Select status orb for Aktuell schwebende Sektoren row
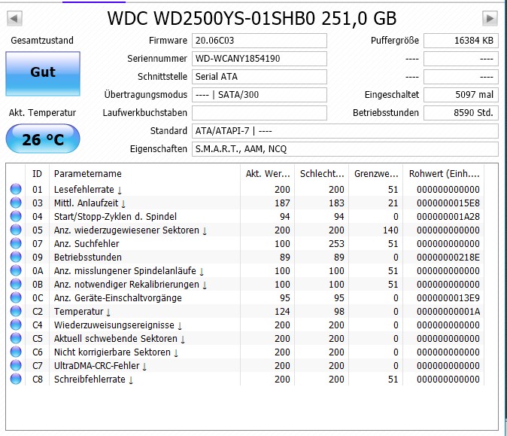 pos(16,338)
